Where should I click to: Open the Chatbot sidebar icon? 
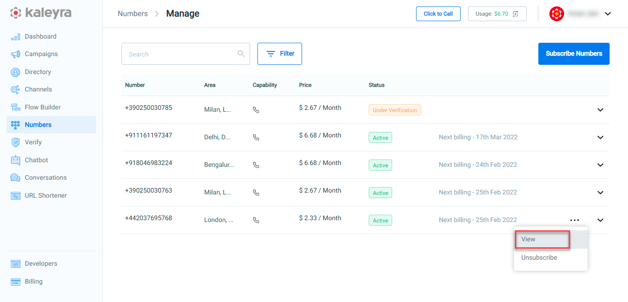pos(16,160)
